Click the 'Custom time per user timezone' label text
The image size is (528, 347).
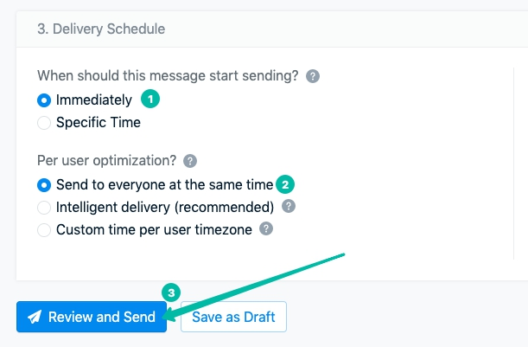click(156, 229)
